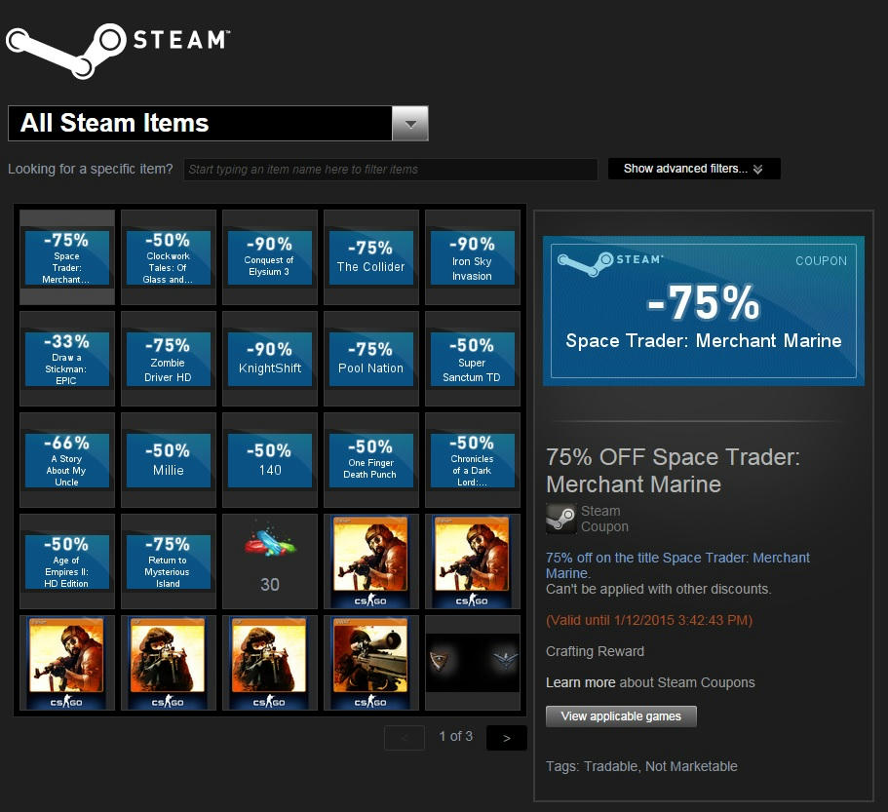Select the KnightShift coupon
Image resolution: width=888 pixels, height=812 pixels.
270,359
